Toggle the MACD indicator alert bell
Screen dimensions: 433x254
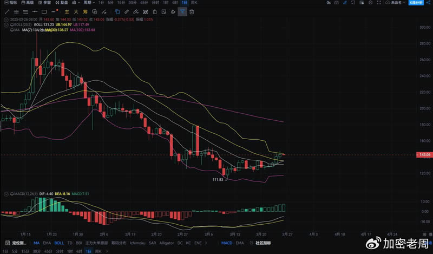click(x=12, y=194)
